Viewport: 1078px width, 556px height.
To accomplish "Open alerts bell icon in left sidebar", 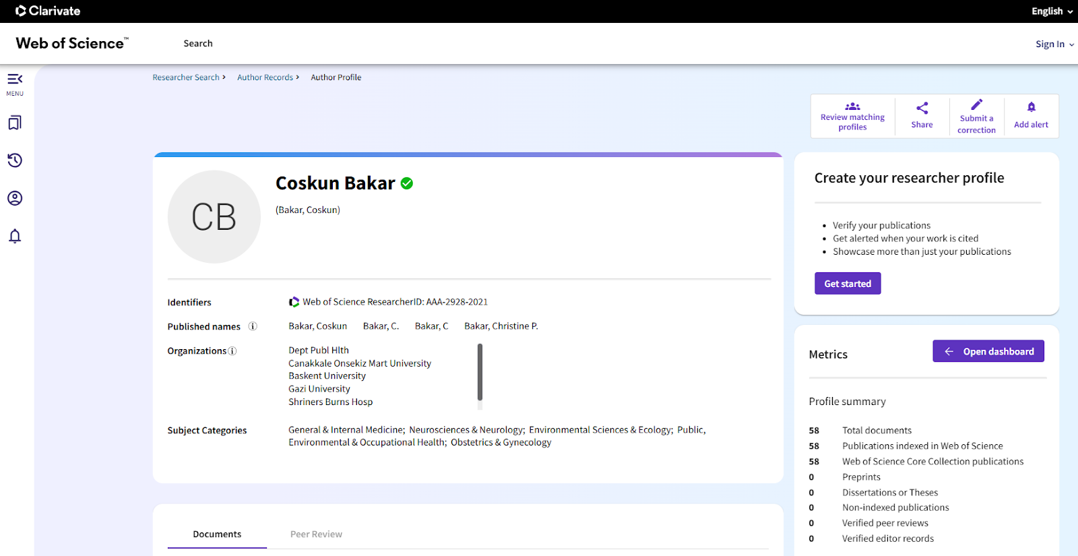I will point(15,236).
